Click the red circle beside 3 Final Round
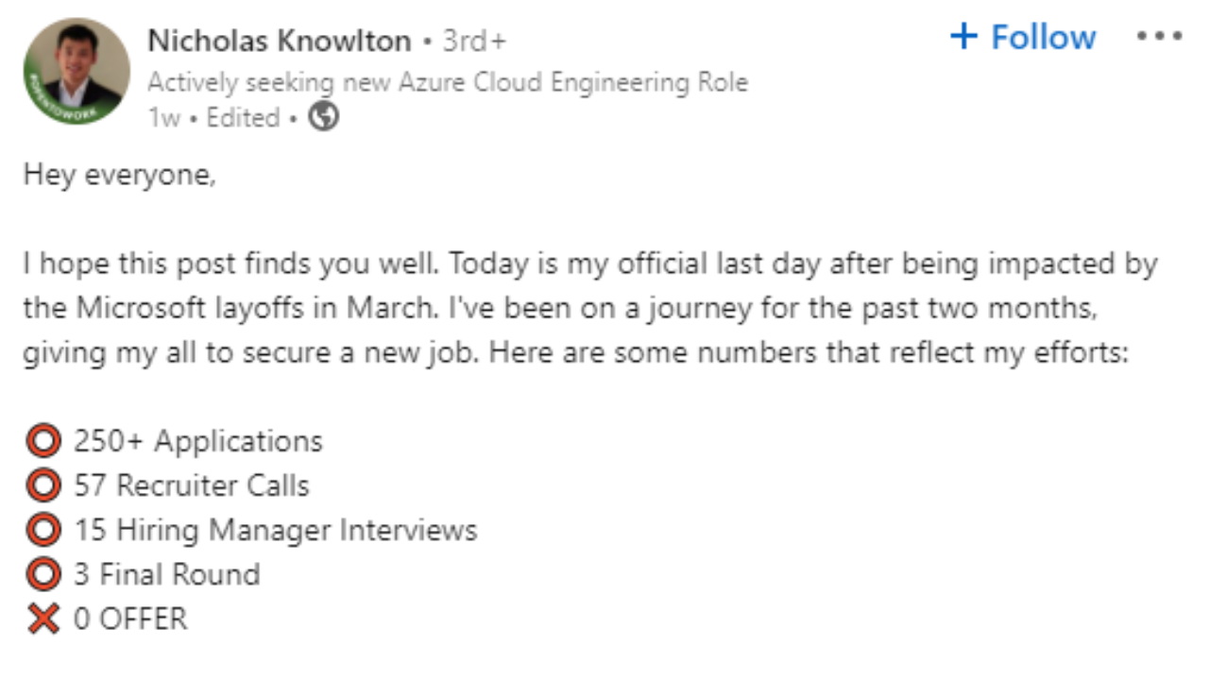Image resolution: width=1209 pixels, height=680 pixels. (x=43, y=574)
